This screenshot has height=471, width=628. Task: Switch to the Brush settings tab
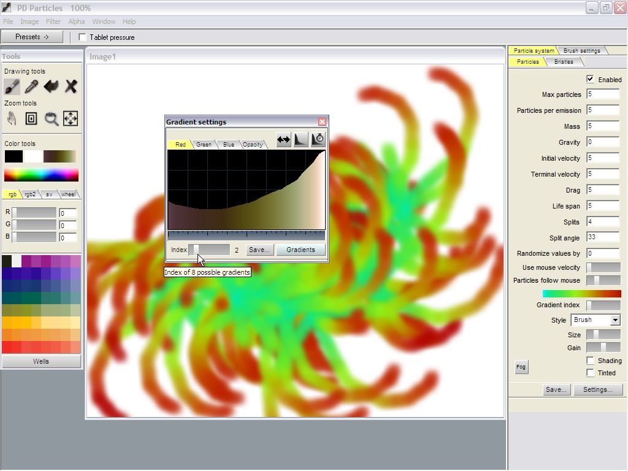(x=581, y=51)
